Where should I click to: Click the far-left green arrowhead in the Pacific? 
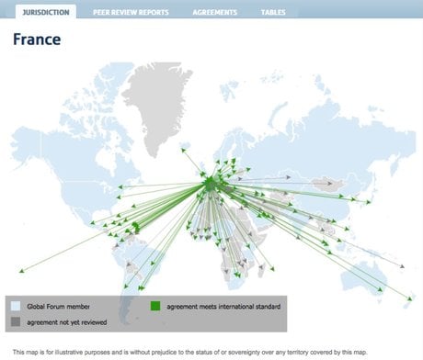(x=21, y=271)
